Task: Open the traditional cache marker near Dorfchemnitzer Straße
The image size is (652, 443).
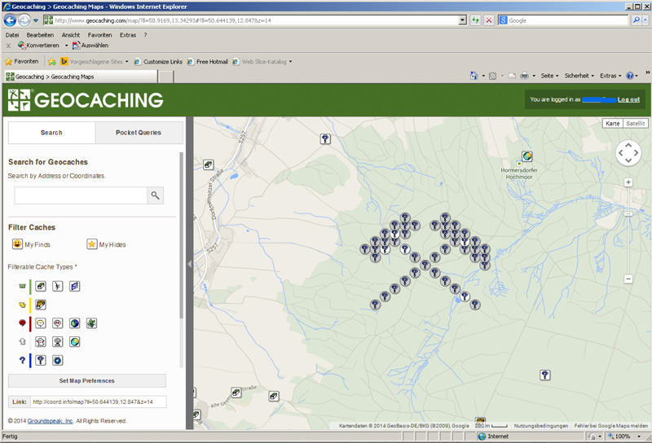Action: 209,164
